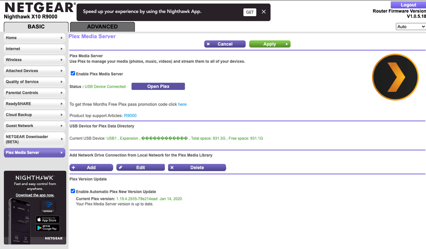
Task: Click the NETGEAR logo at top
Action: 40,7
